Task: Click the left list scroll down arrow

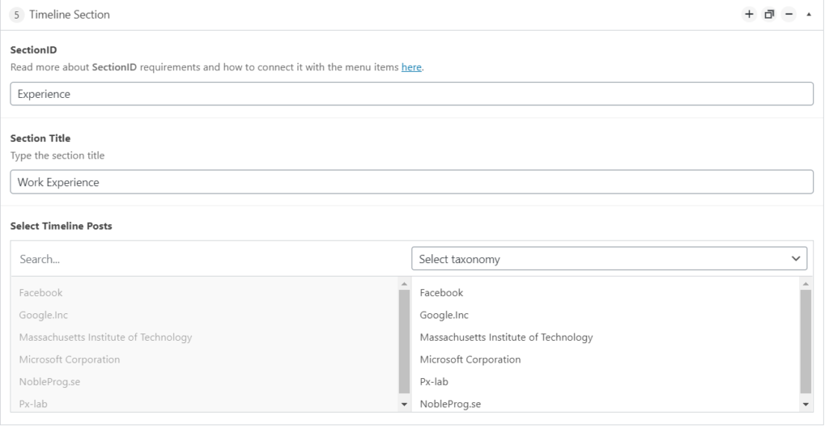Action: pyautogui.click(x=405, y=405)
